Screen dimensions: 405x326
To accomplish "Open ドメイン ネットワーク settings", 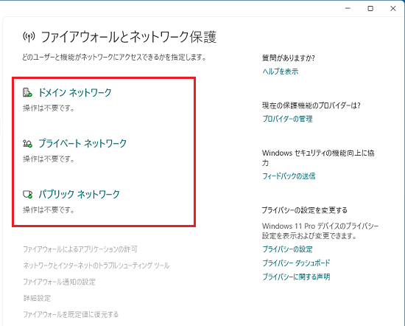I will (75, 92).
